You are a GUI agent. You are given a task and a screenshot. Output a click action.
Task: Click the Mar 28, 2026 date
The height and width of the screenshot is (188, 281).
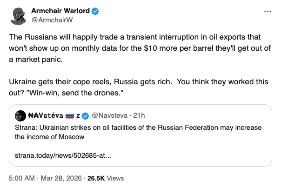[x=60, y=178]
